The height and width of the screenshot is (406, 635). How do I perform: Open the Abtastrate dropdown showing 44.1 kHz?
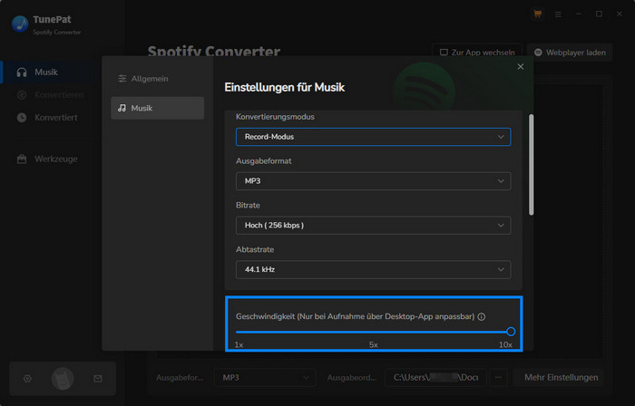tap(373, 270)
